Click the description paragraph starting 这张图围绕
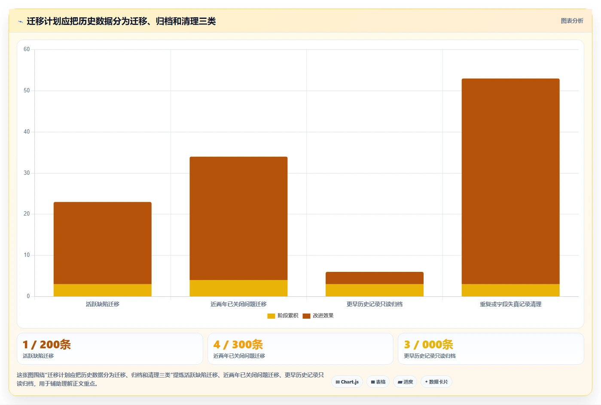 pyautogui.click(x=171, y=379)
